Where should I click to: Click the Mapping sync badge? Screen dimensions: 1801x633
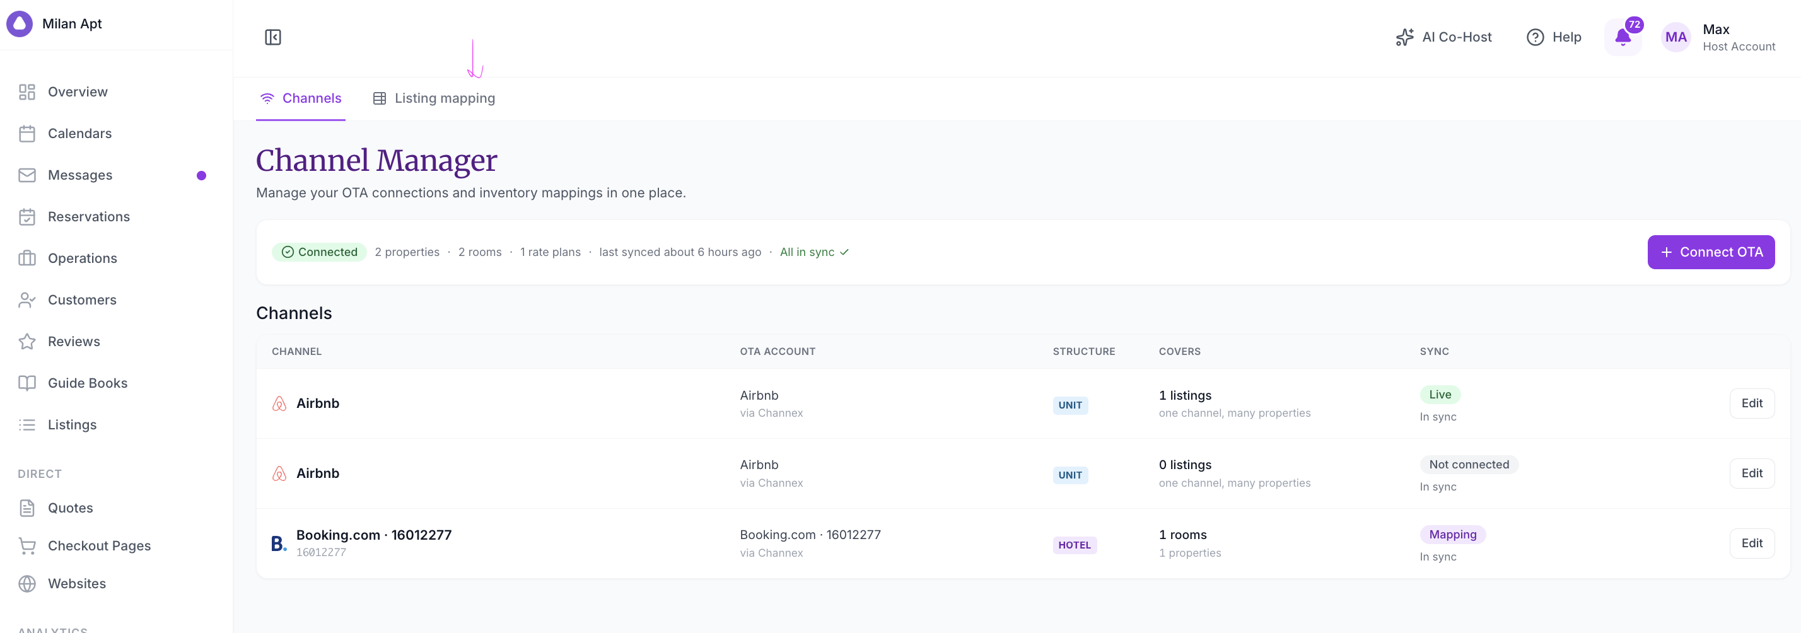coord(1452,535)
